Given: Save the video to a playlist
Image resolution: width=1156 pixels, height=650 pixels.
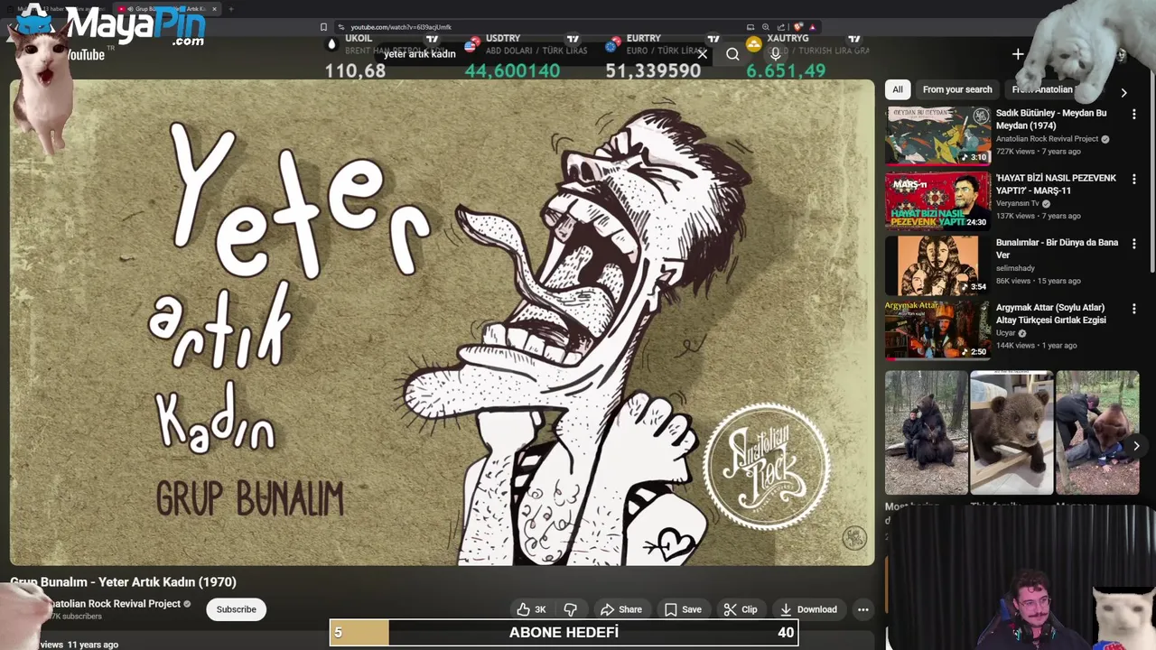Looking at the screenshot, I should 683,609.
